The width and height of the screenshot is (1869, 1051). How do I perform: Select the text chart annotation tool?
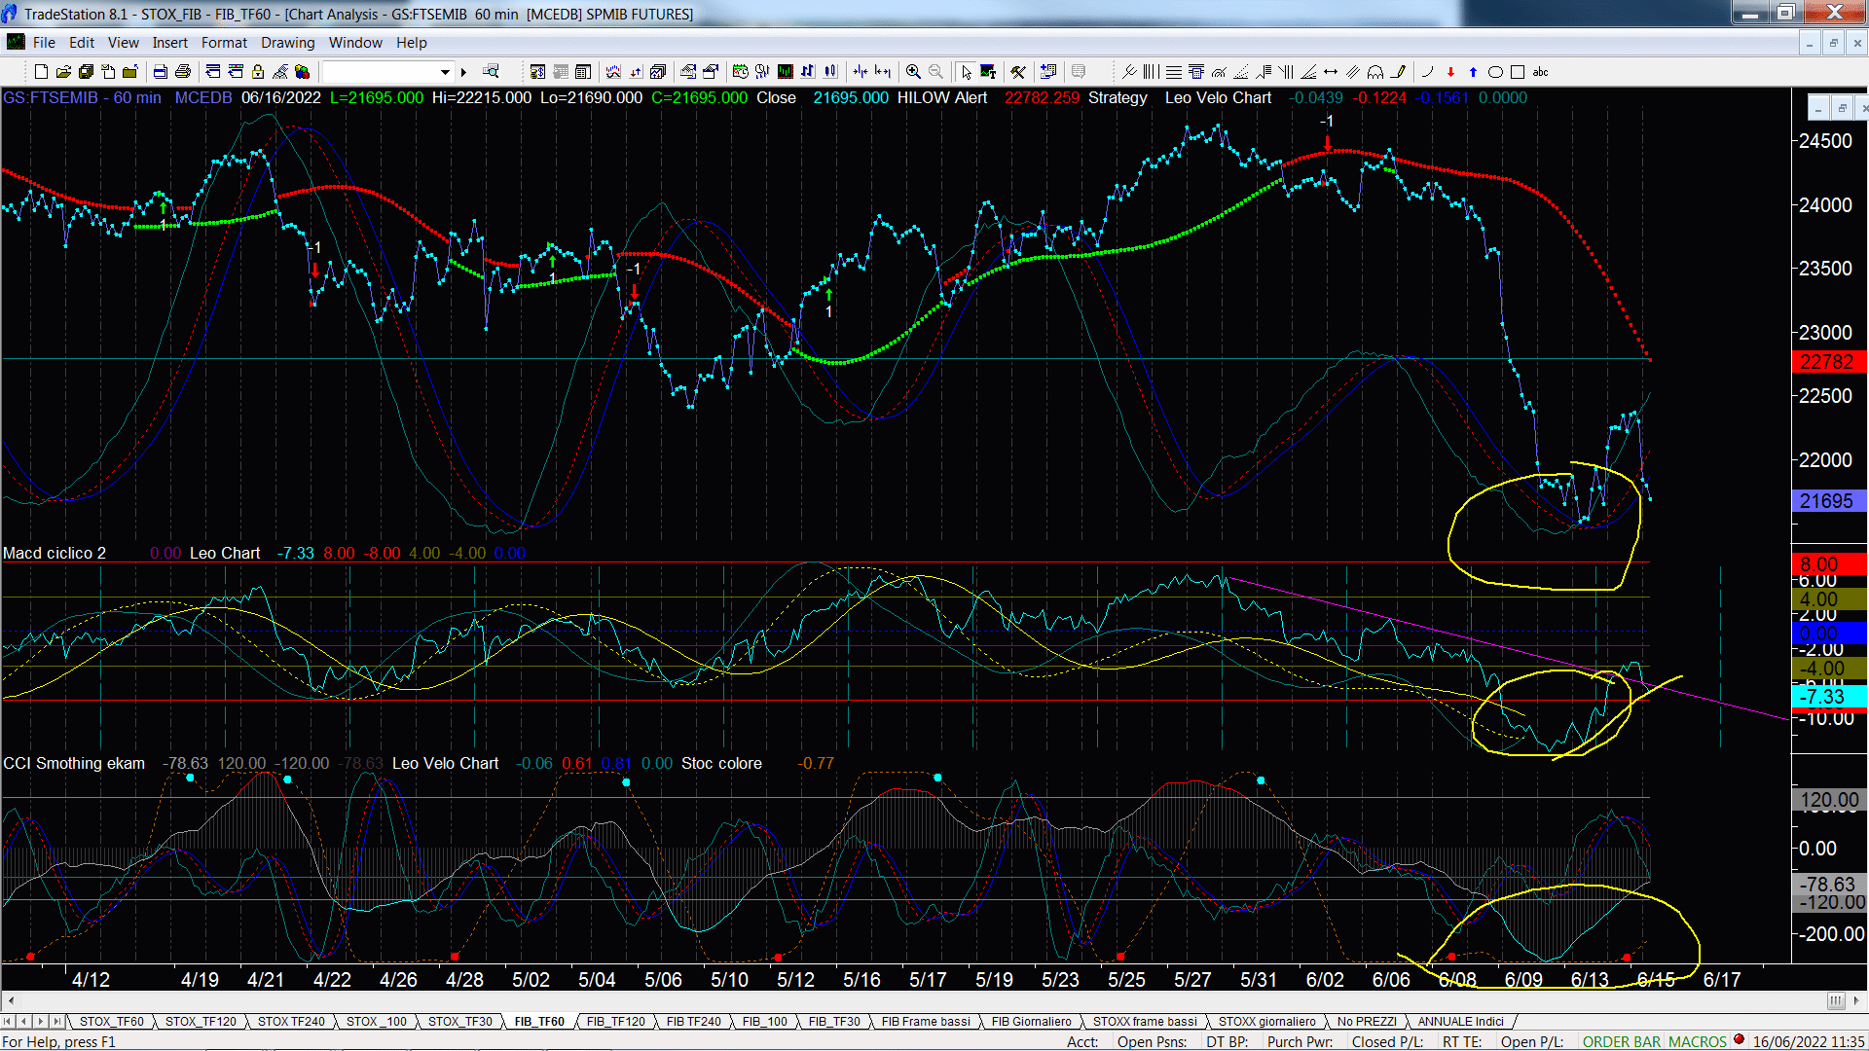point(988,72)
